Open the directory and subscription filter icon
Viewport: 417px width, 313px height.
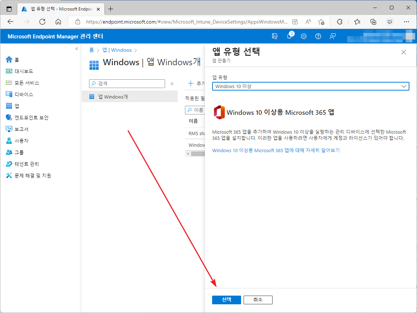tap(275, 36)
